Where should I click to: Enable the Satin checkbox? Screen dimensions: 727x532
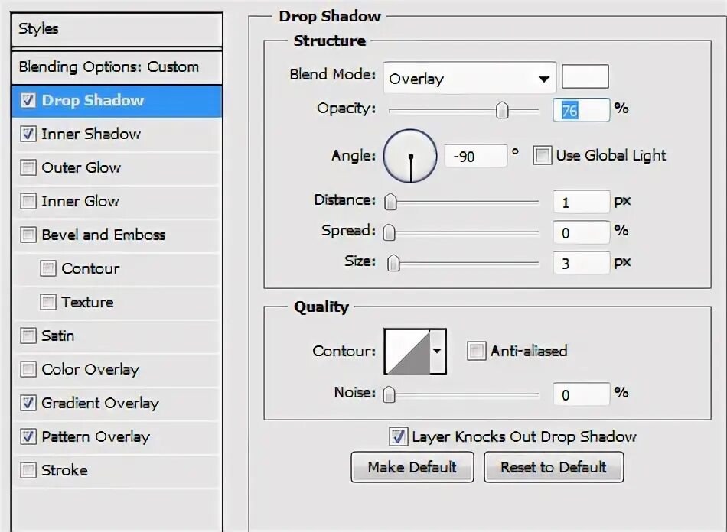click(x=28, y=336)
